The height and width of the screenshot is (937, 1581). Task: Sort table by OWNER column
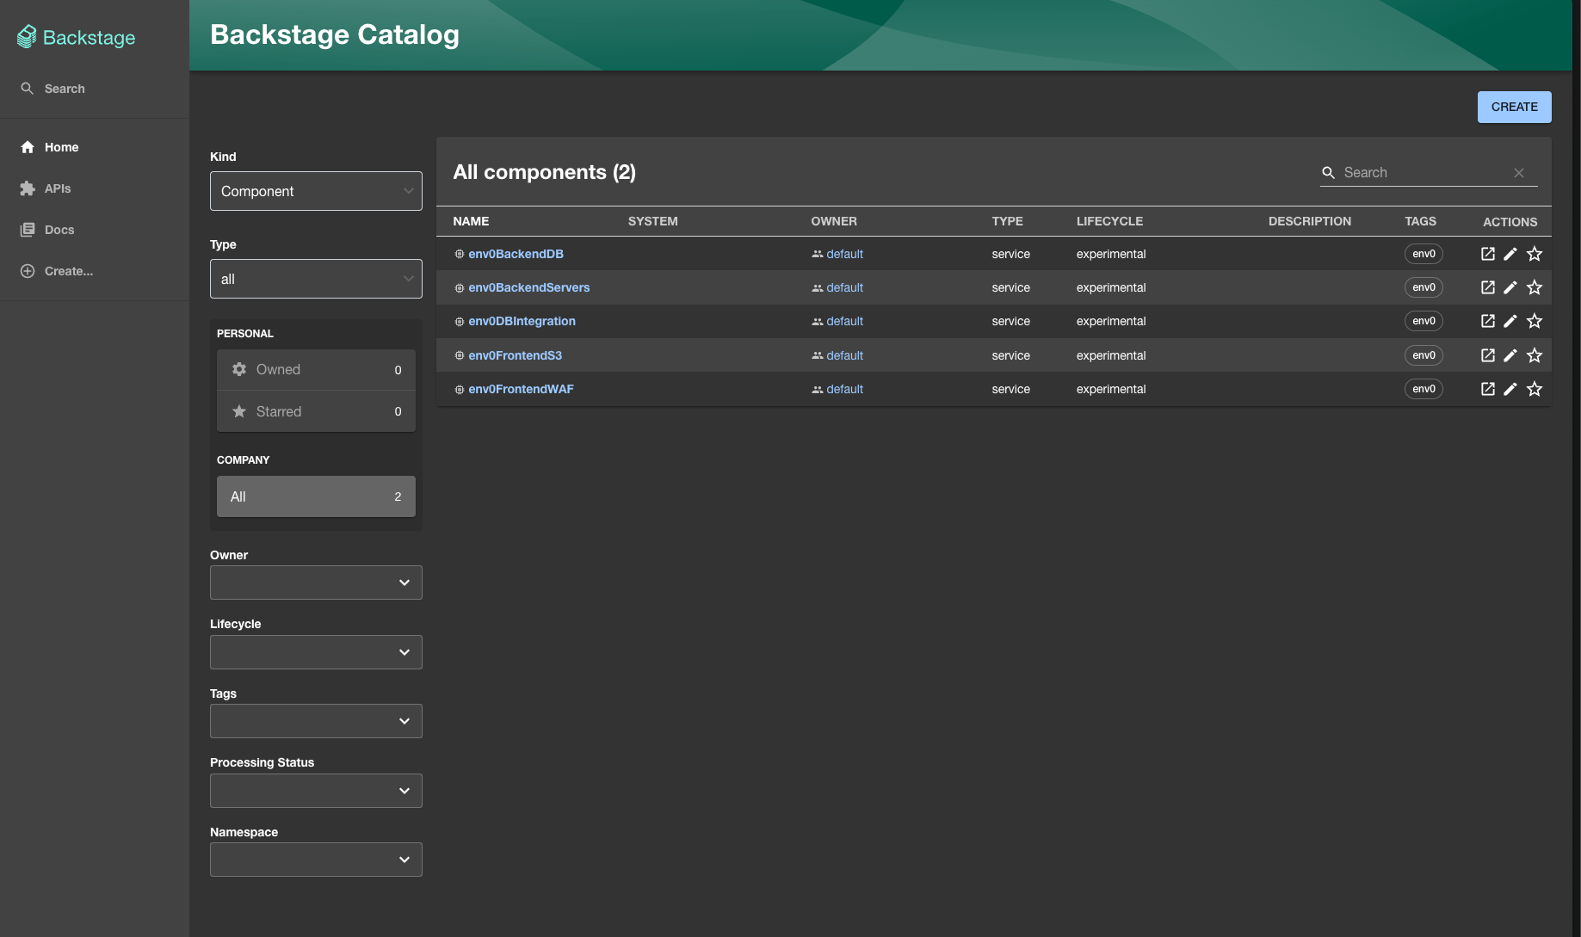click(833, 221)
